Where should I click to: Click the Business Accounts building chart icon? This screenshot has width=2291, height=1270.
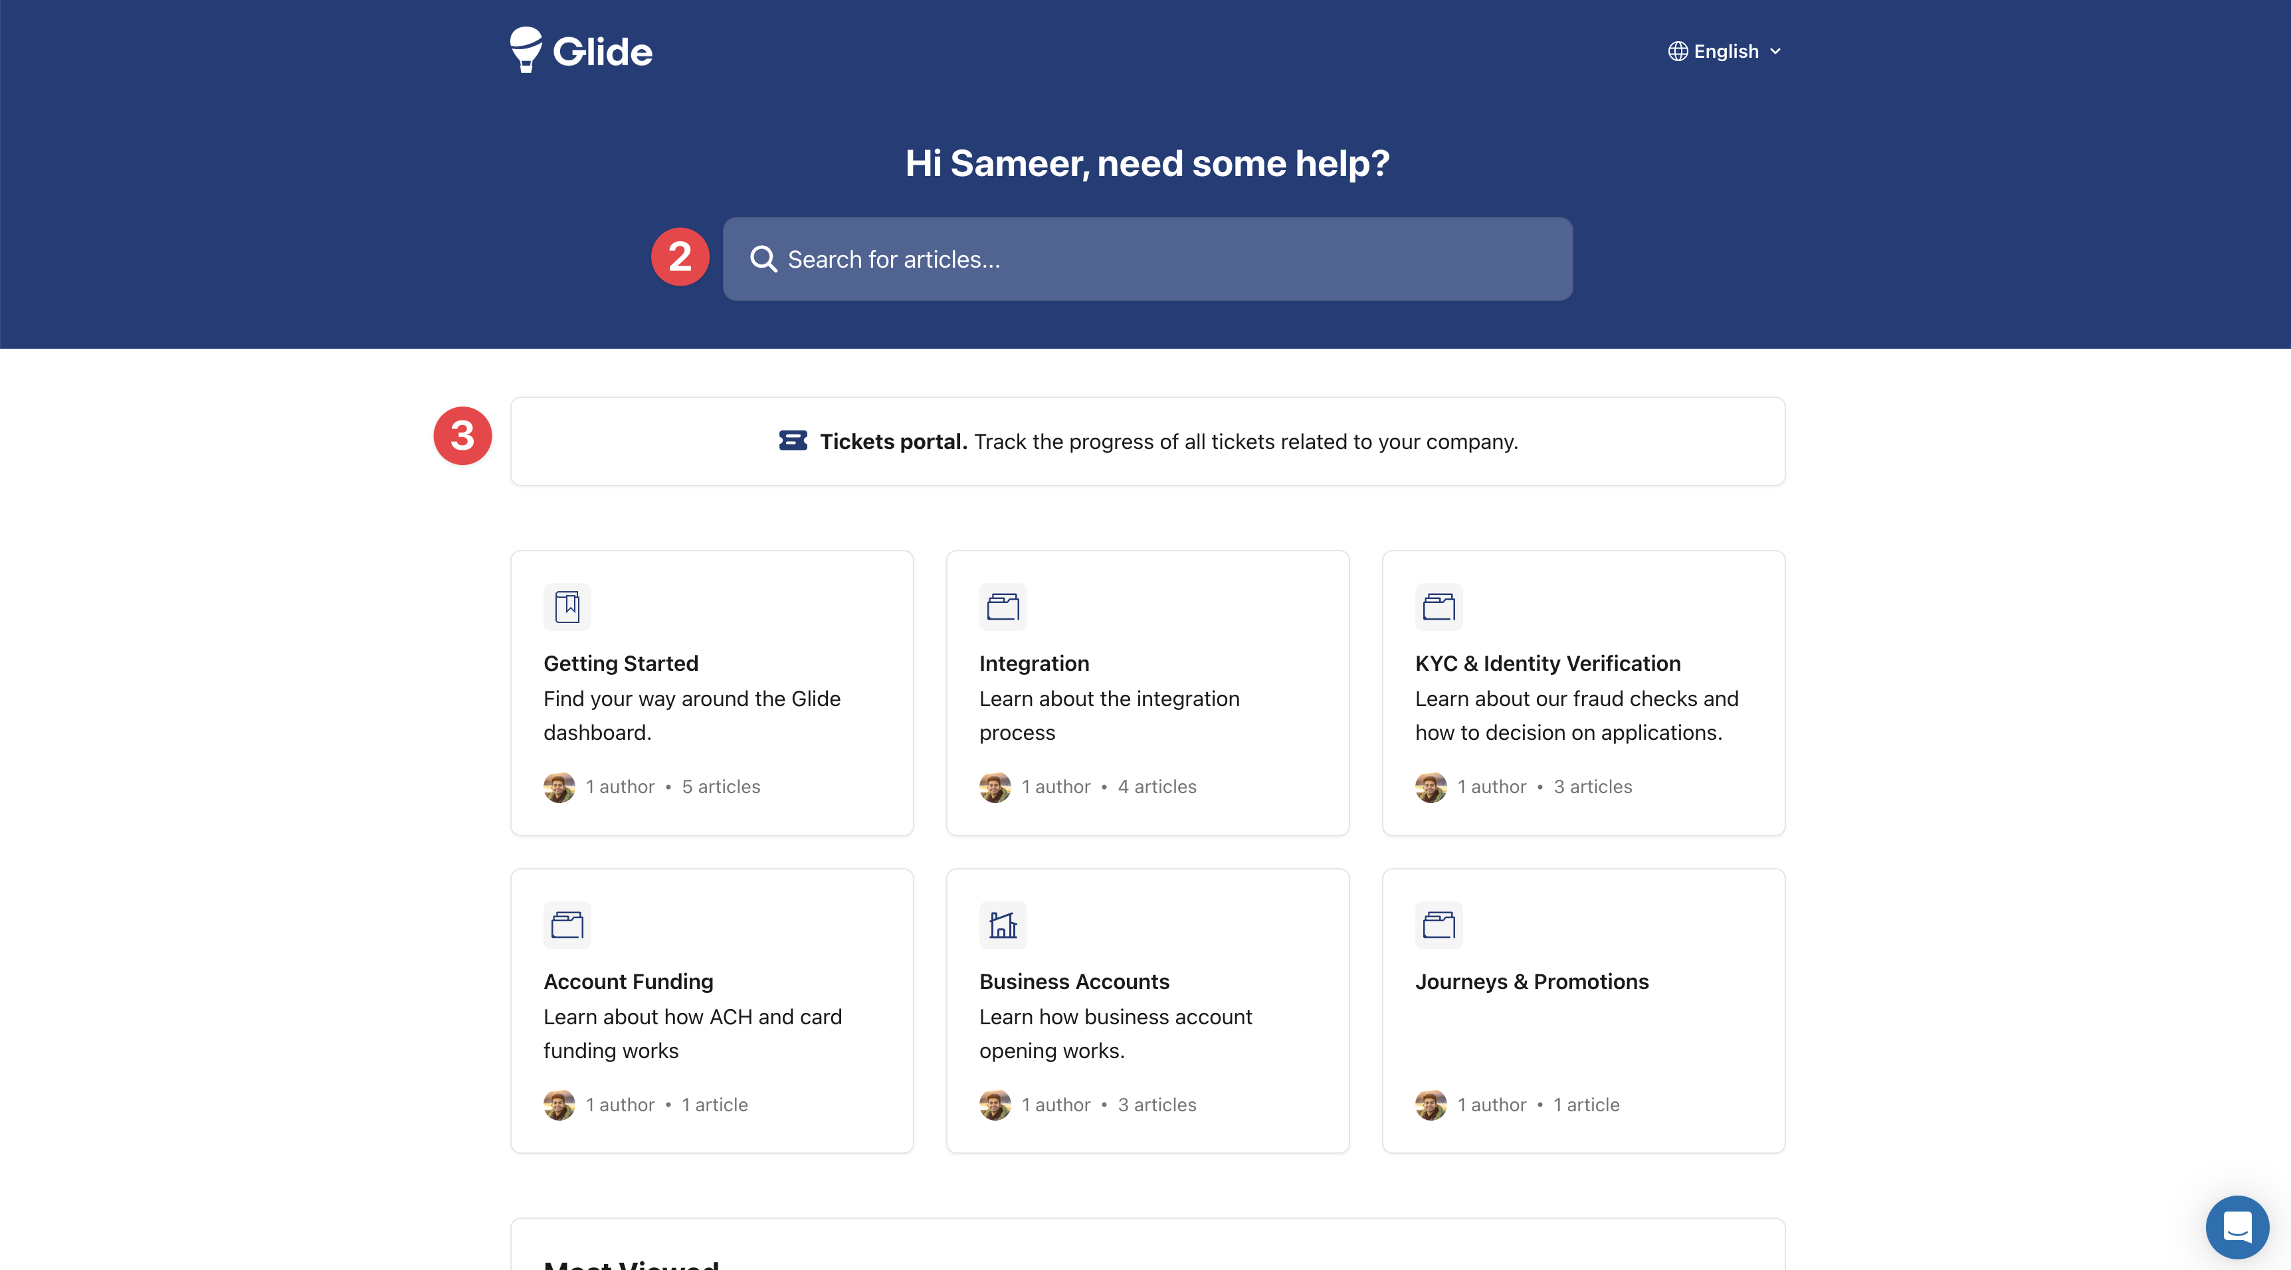point(1002,925)
